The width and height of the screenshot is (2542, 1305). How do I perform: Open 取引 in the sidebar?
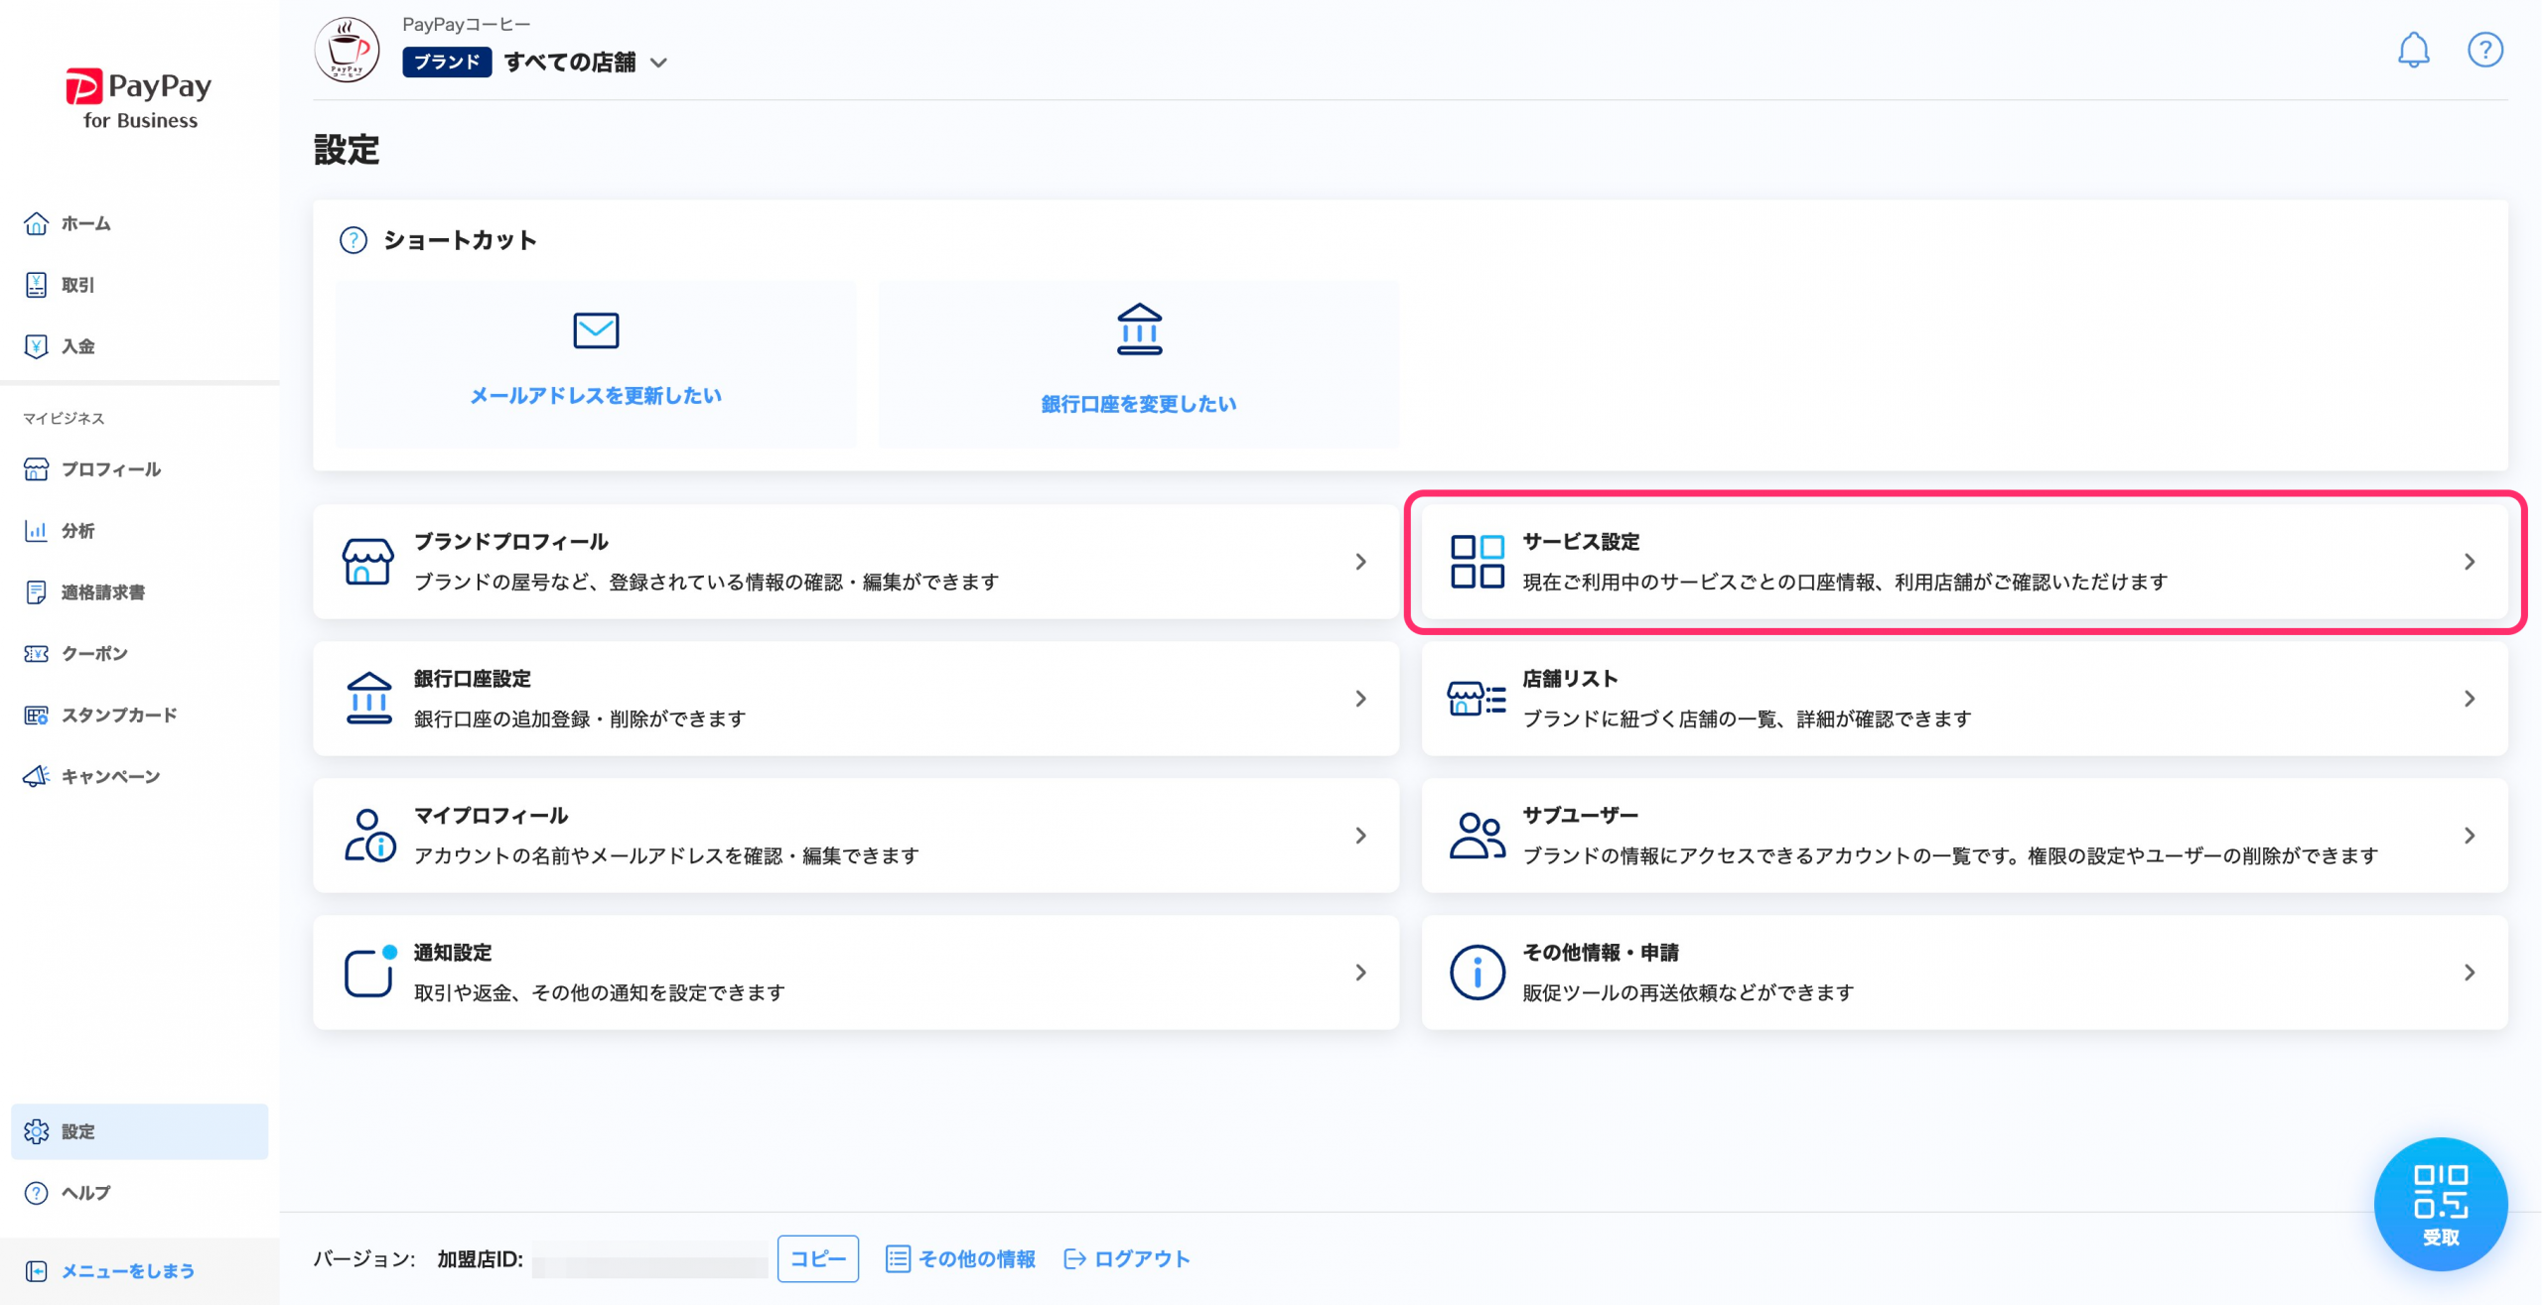click(x=77, y=286)
